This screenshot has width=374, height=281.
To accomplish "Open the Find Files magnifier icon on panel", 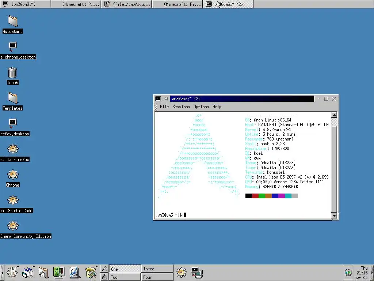I will point(75,272).
